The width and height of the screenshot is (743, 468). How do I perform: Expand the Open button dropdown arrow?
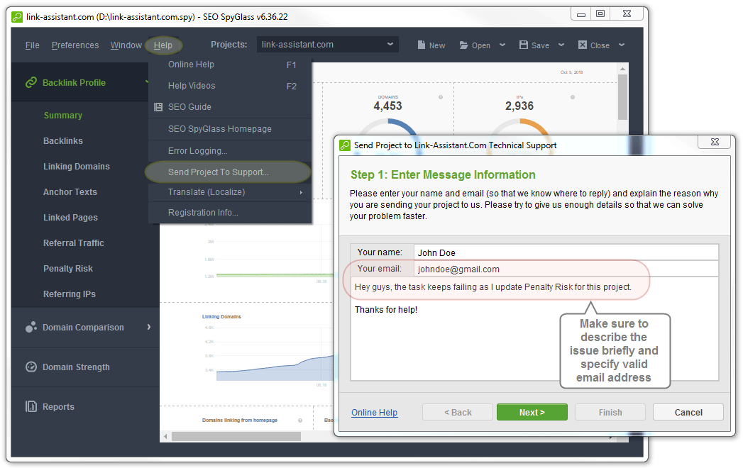[502, 45]
